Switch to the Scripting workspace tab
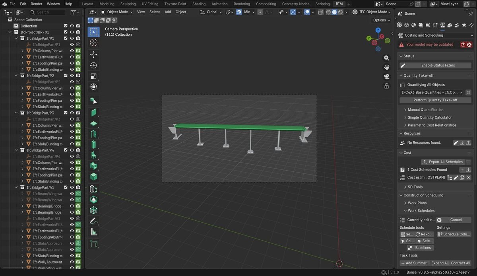The image size is (477, 276). coord(322,4)
